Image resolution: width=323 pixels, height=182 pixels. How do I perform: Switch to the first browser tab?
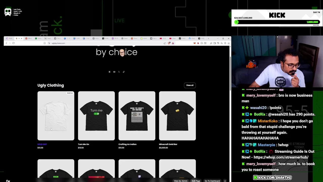pos(9,38)
